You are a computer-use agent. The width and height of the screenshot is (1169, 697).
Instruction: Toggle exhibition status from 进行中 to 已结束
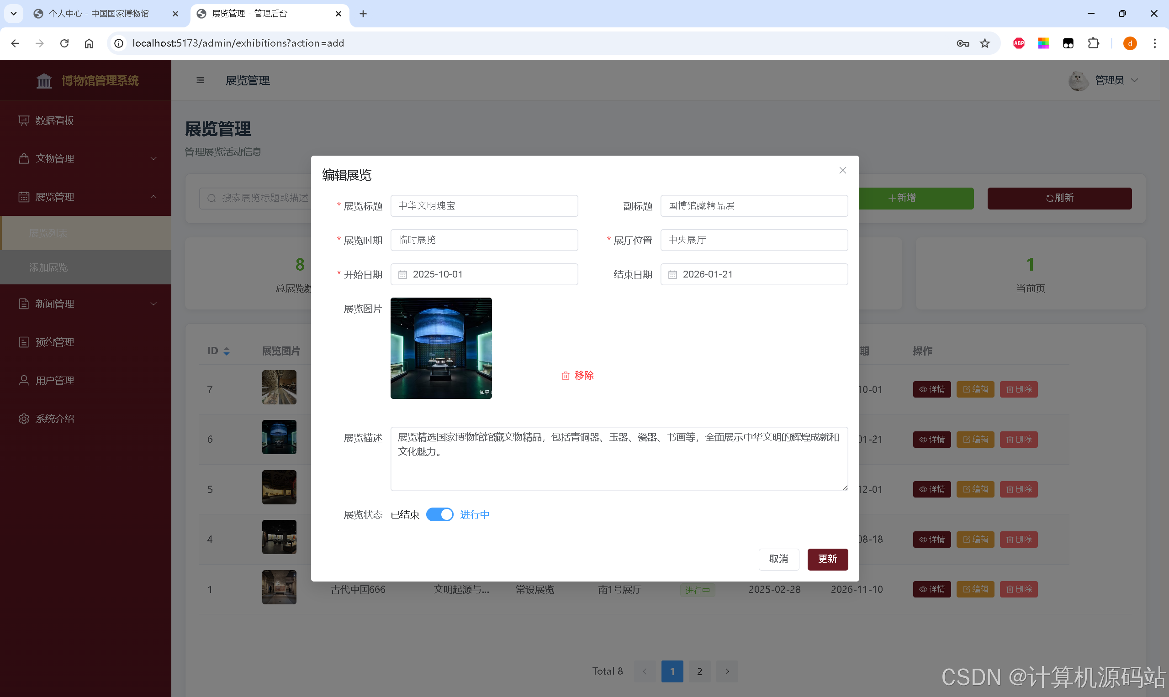439,514
